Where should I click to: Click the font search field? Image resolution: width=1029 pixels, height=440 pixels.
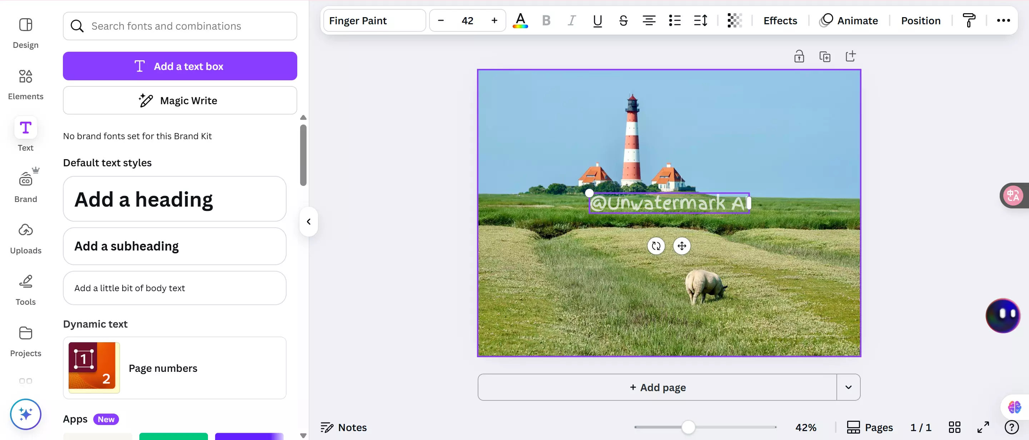180,26
